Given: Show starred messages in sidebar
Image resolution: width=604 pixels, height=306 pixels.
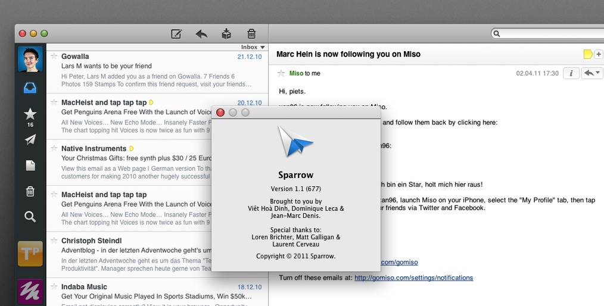Looking at the screenshot, I should click(x=30, y=114).
